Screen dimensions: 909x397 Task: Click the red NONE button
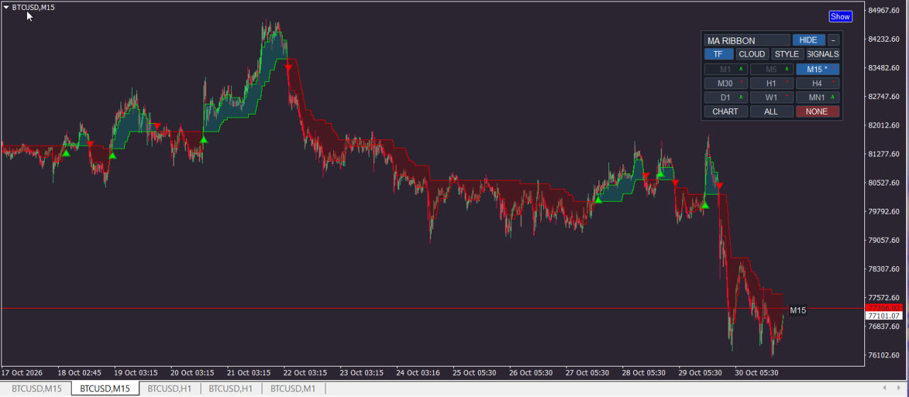818,112
